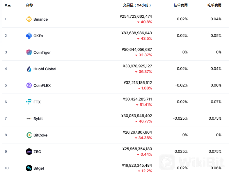229x176 pixels.
Task: Open the Binance exchange link
Action: 40,19
